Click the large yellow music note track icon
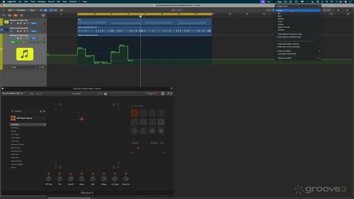This screenshot has height=199, width=354. point(25,54)
